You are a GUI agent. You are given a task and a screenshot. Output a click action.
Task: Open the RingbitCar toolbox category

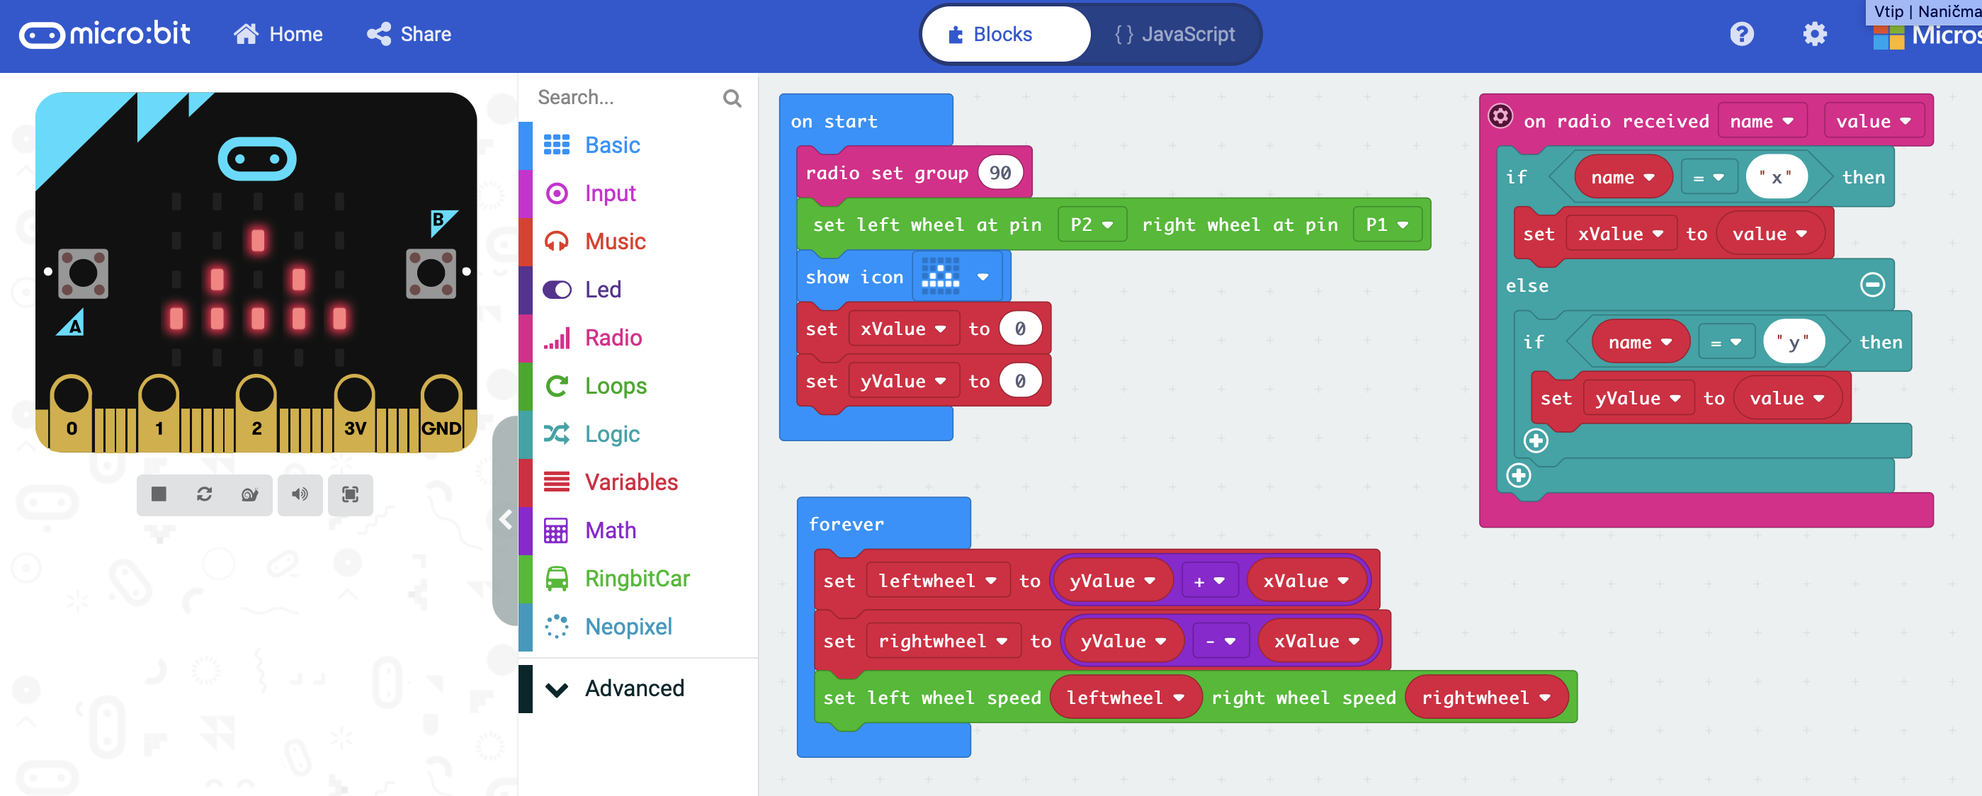pyautogui.click(x=636, y=579)
